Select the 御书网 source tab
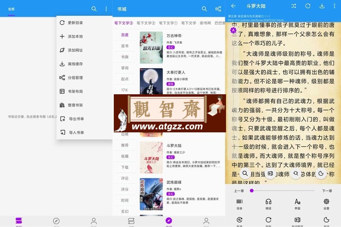The height and width of the screenshot is (227, 341). pyautogui.click(x=205, y=23)
